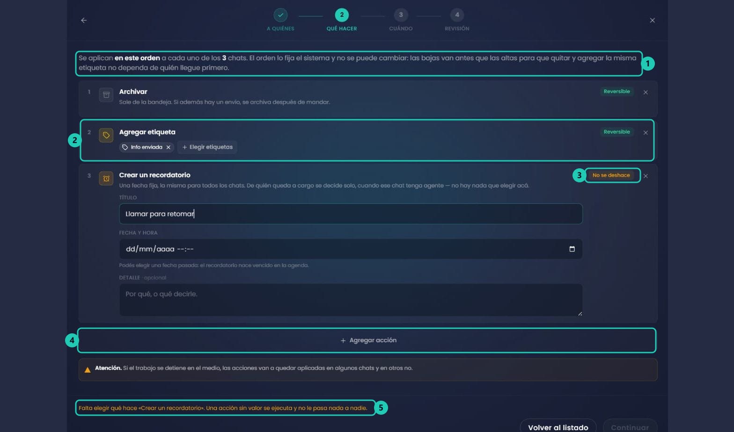The height and width of the screenshot is (432, 734).
Task: Click the Falta elegir qué hace warning text
Action: [223, 408]
